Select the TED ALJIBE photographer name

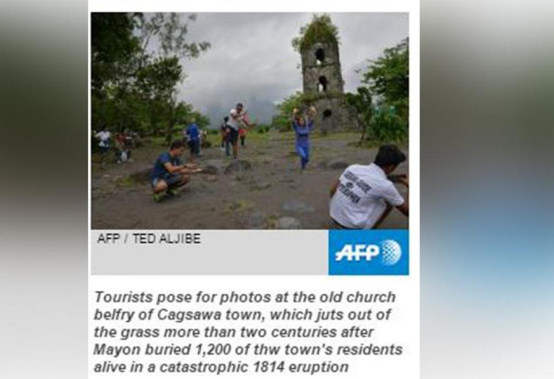pyautogui.click(x=167, y=239)
